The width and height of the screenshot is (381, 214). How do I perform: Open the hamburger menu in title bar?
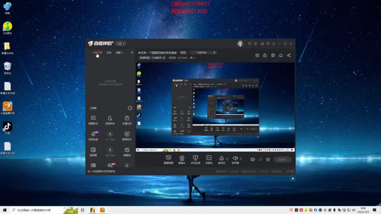[x=273, y=44]
